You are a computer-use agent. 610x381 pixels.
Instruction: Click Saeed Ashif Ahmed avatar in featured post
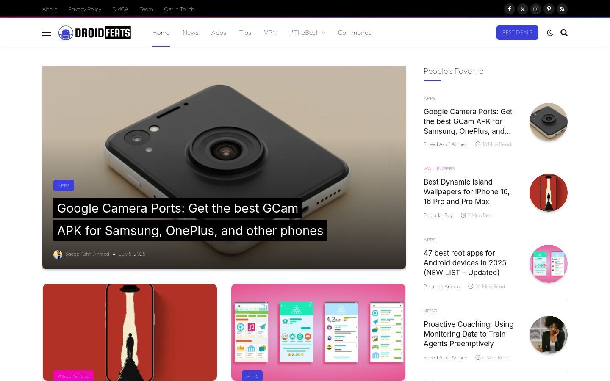[58, 254]
